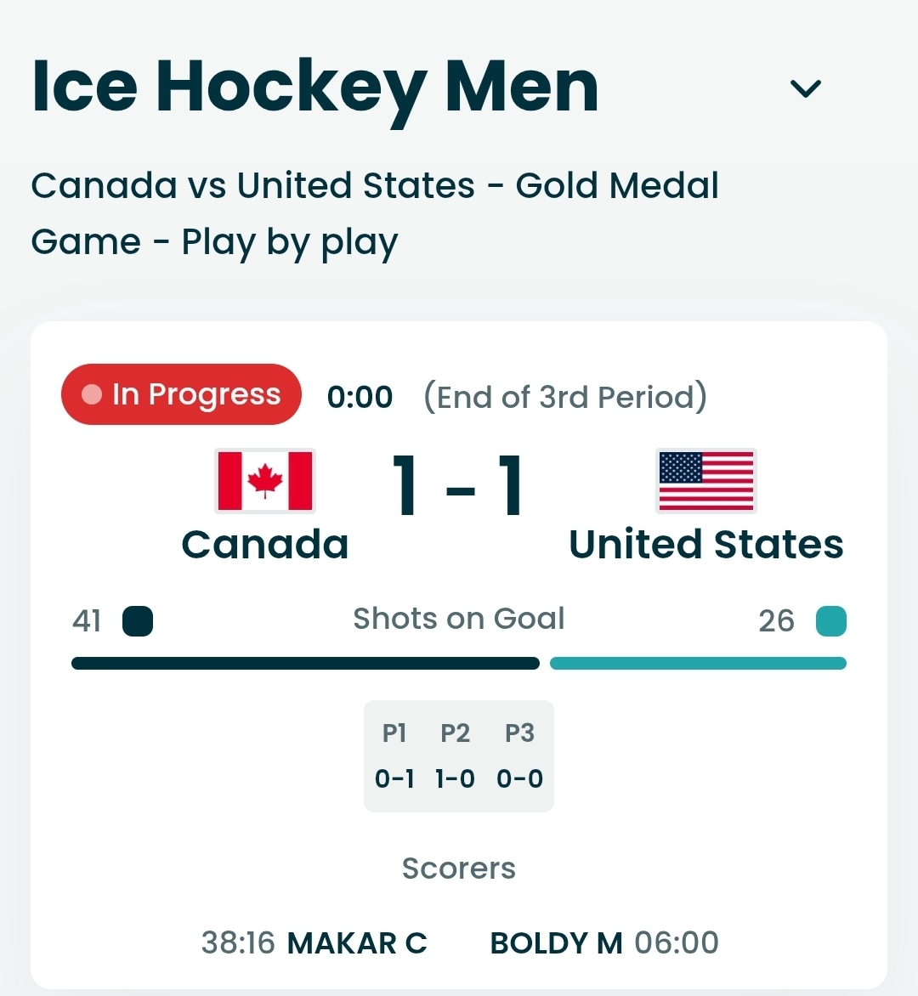Screen dimensions: 918x996
Task: Click United States' teal shots legend swatch
Action: click(x=830, y=621)
